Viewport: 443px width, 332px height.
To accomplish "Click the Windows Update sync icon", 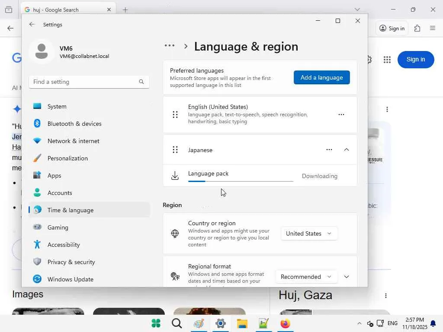I will click(x=37, y=279).
